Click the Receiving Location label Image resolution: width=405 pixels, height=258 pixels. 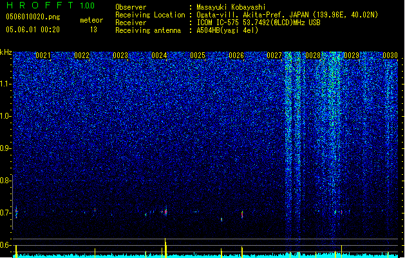point(150,15)
